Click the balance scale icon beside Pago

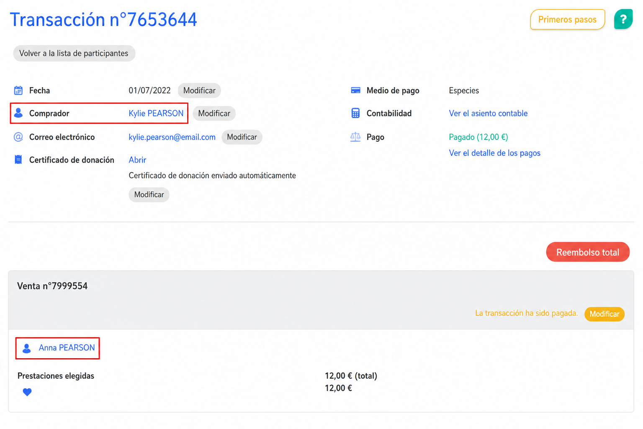[x=355, y=137]
